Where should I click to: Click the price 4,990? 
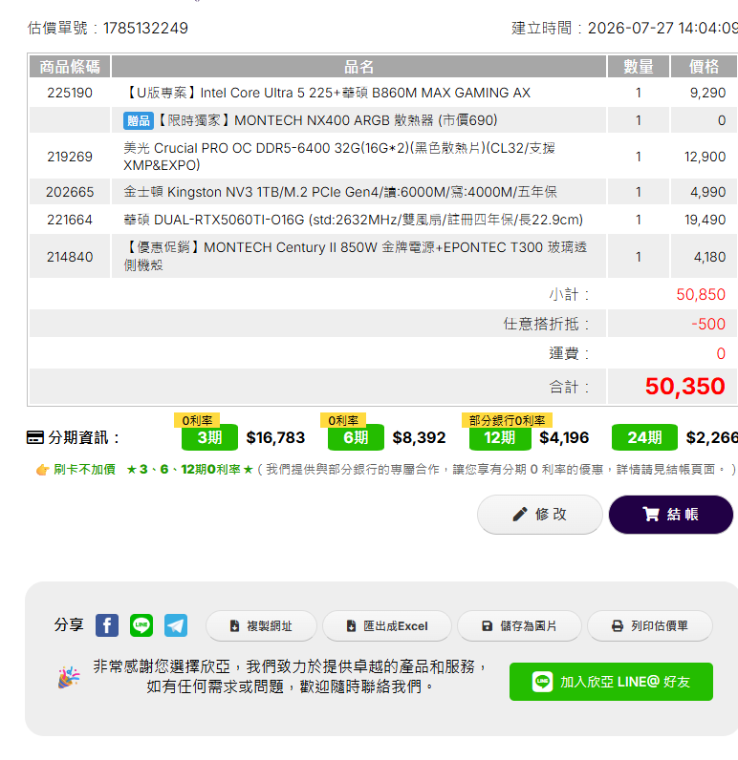tap(707, 192)
